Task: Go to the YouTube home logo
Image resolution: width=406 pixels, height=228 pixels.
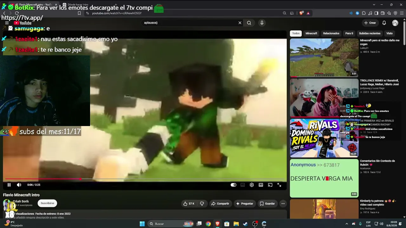Action: coord(23,23)
